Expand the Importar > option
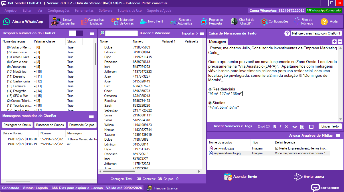The width and height of the screenshot is (344, 192). point(190,33)
